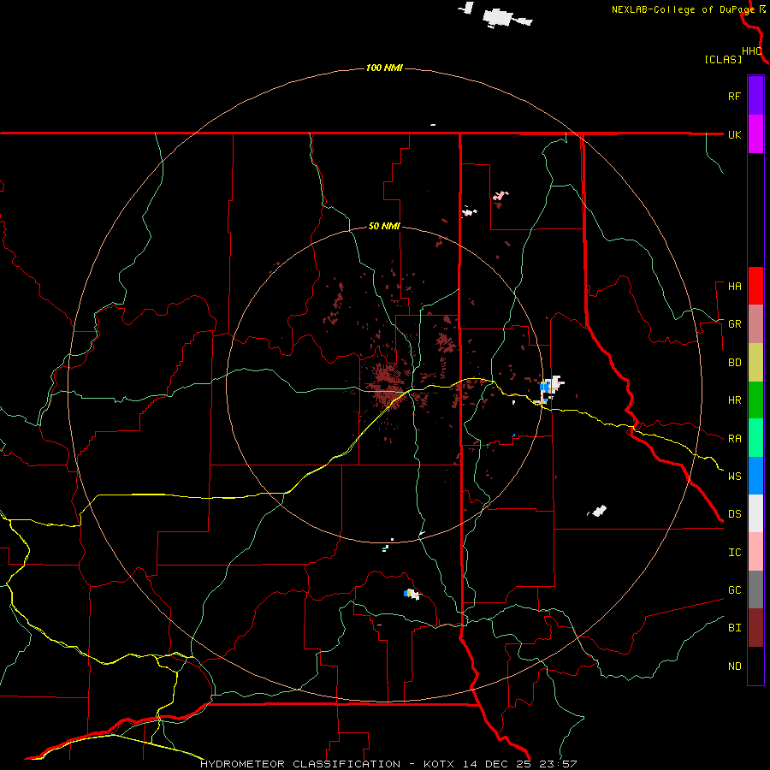
Task: Click the RA legend label text
Action: [x=734, y=439]
